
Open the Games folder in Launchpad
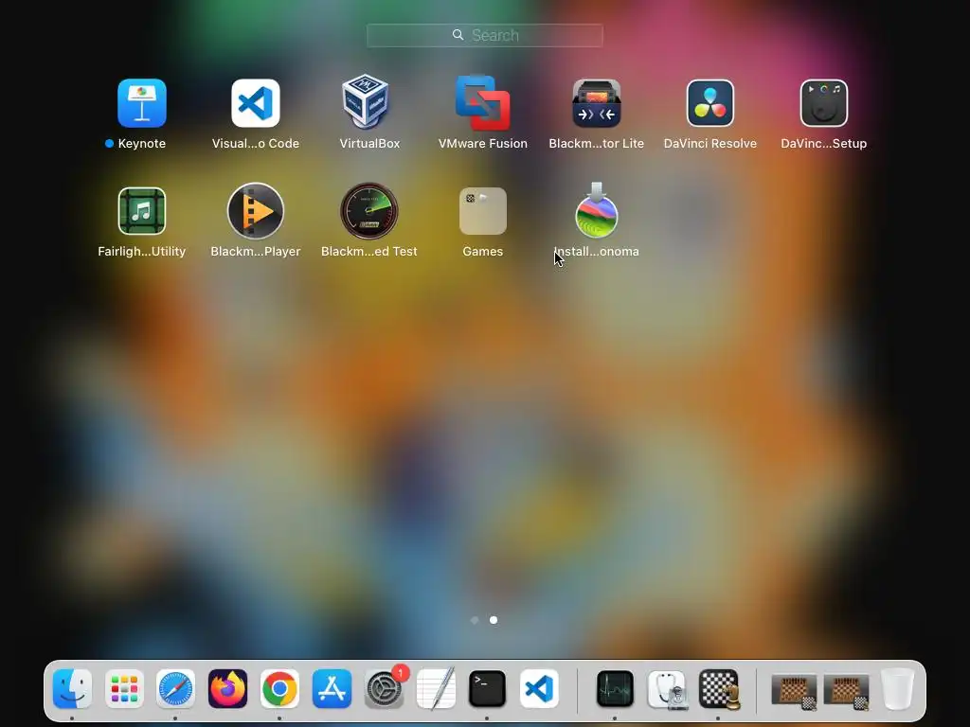(482, 211)
